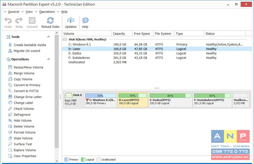
Task: Click Merge Volume icon
Action: [10, 73]
